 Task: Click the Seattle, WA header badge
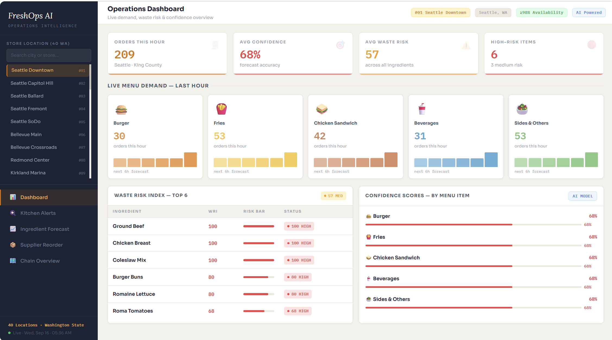pos(493,12)
